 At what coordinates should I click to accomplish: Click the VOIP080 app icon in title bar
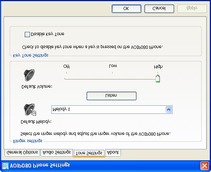pyautogui.click(x=5, y=166)
